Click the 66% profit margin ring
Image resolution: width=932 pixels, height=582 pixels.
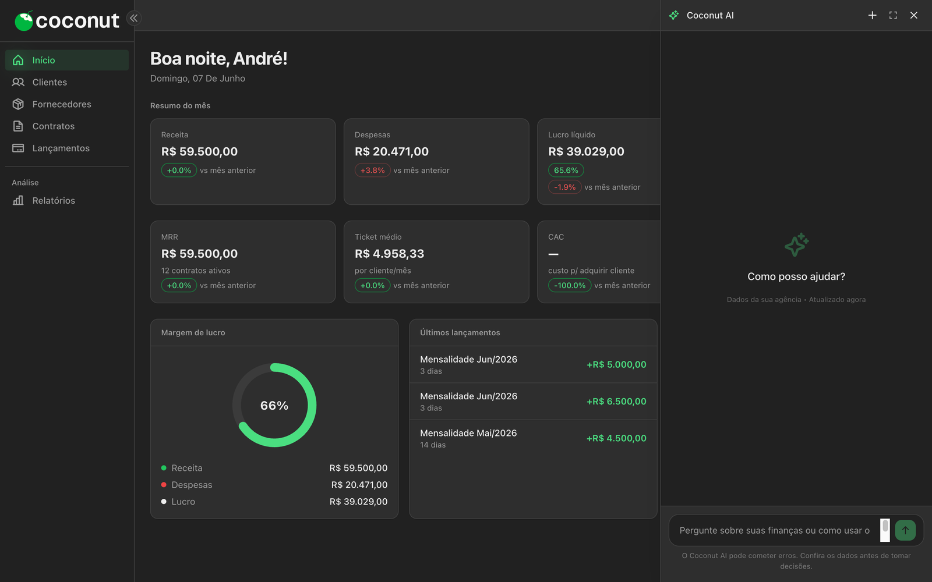coord(274,405)
